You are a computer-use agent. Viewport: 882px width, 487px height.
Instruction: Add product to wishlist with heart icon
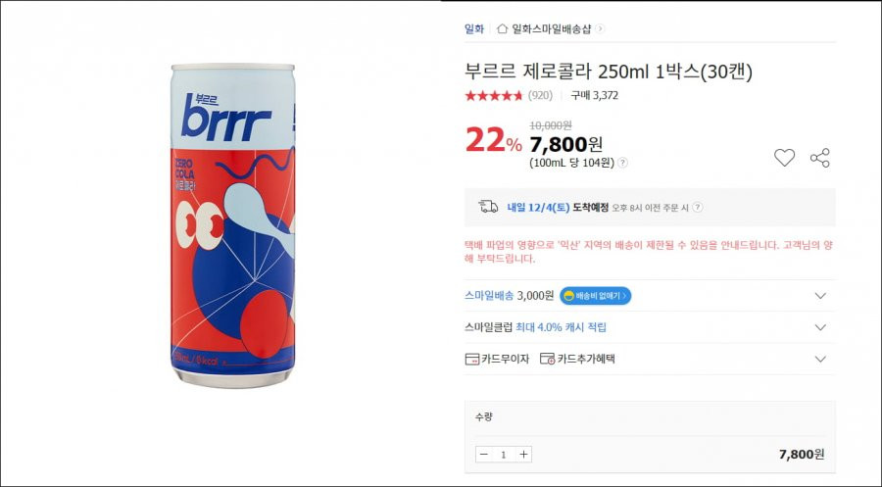[784, 158]
